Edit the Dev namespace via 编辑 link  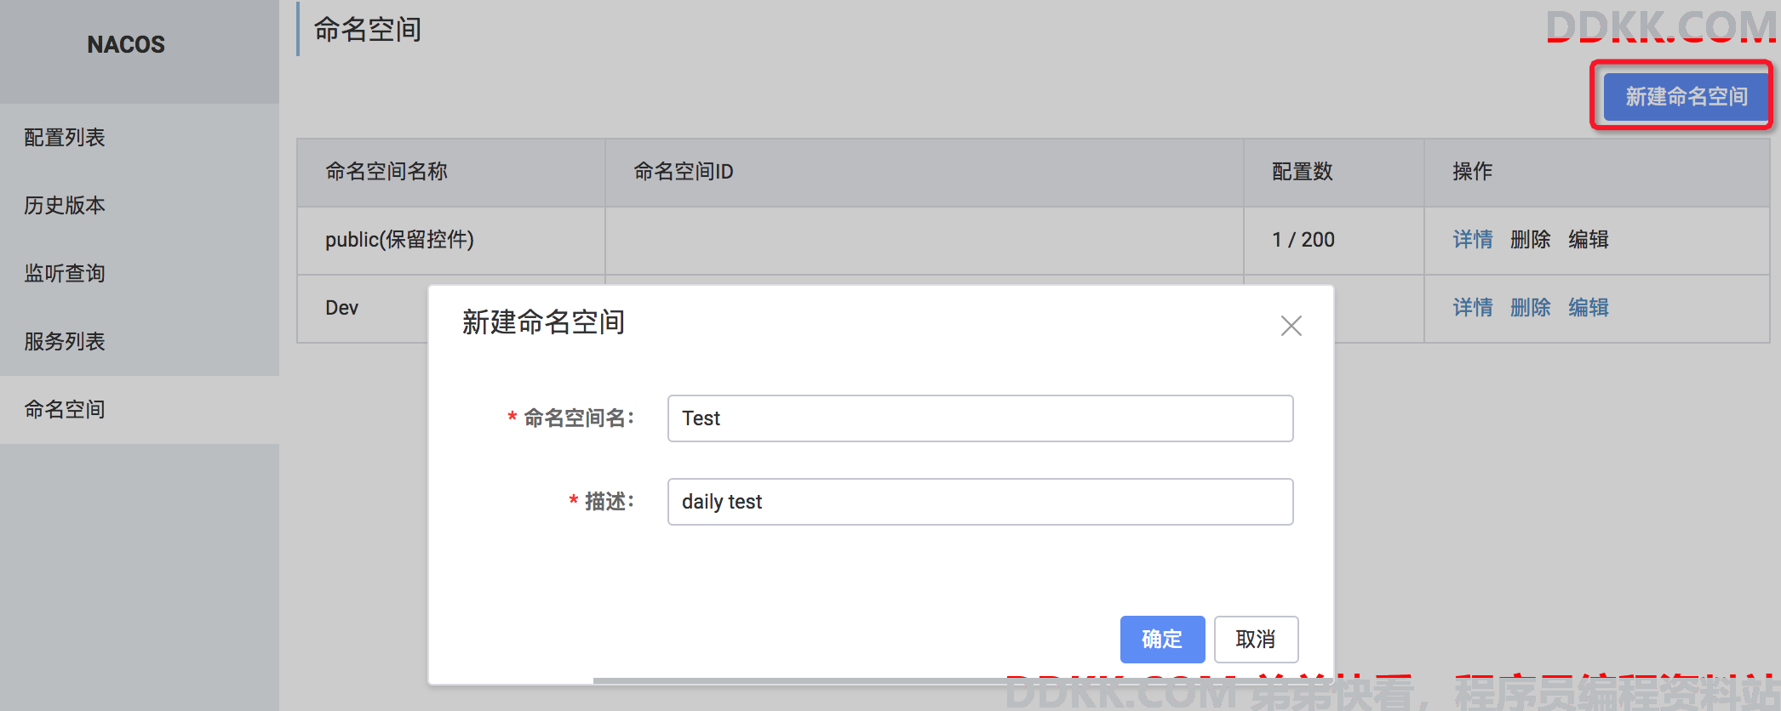pos(1589,308)
